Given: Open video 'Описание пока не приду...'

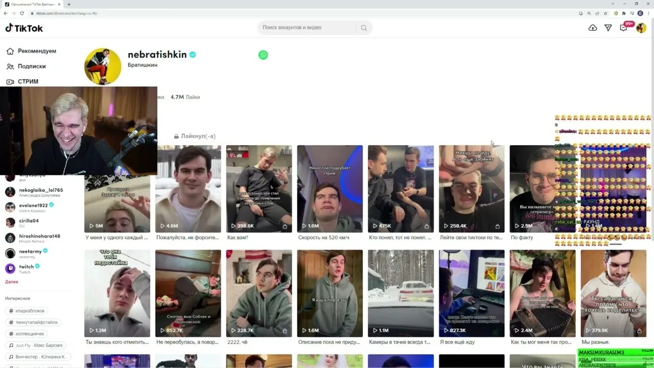Looking at the screenshot, I should pos(330,293).
